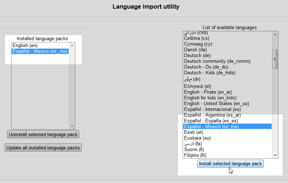Image resolution: width=288 pixels, height=183 pixels.
Task: Click Install selected language pack button
Action: 230,164
